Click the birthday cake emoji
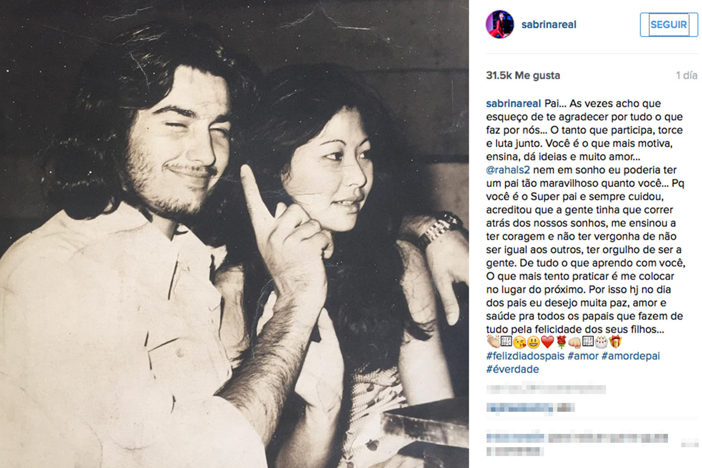The height and width of the screenshot is (468, 702). pos(602,342)
